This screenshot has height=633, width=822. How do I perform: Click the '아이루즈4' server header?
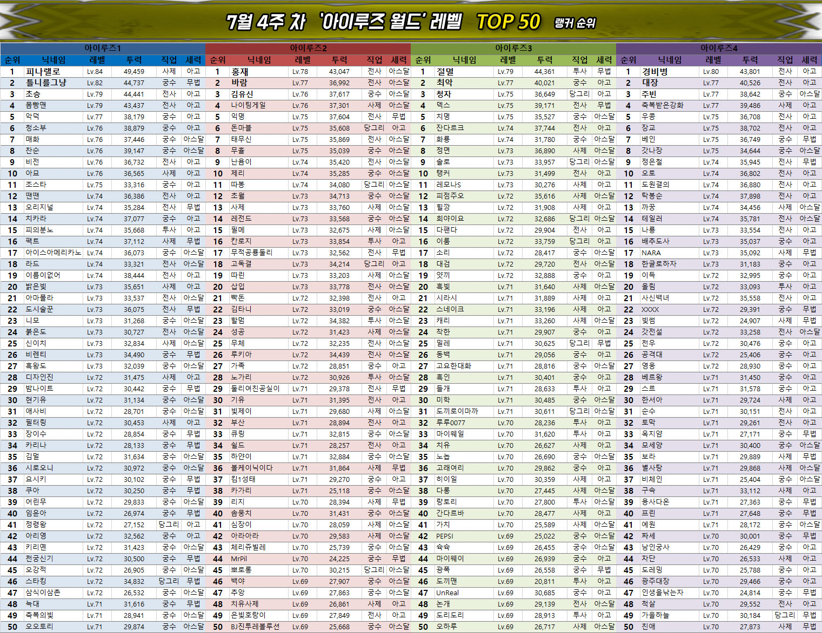(719, 48)
